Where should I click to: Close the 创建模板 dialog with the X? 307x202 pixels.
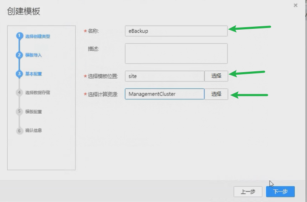pyautogui.click(x=296, y=5)
